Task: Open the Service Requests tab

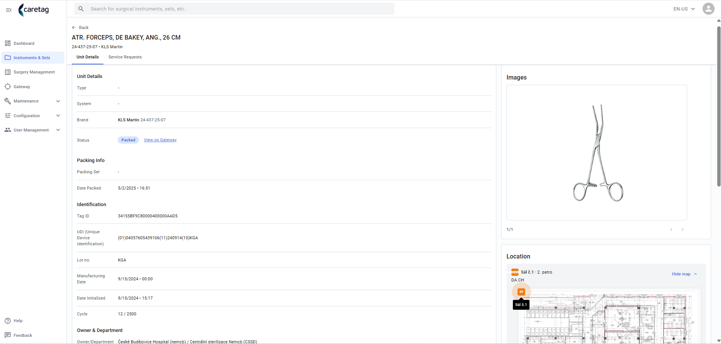Action: (125, 57)
